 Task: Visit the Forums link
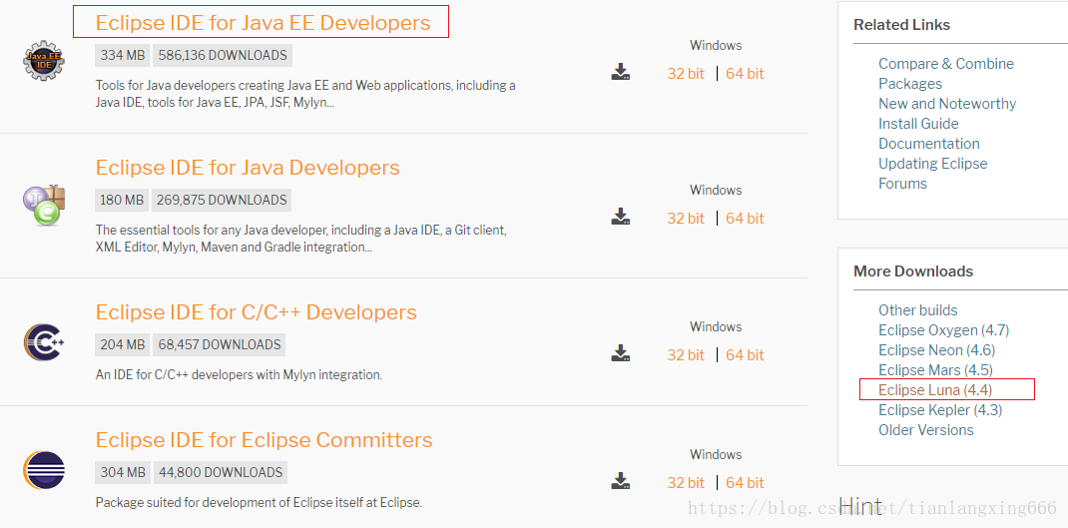902,184
